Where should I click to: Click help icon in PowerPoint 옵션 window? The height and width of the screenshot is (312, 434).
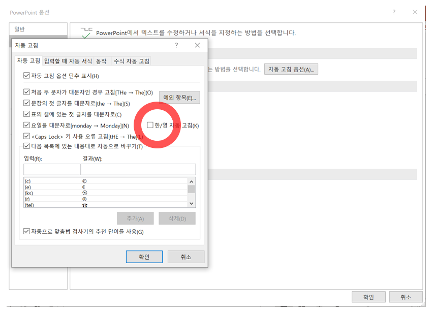coord(394,12)
